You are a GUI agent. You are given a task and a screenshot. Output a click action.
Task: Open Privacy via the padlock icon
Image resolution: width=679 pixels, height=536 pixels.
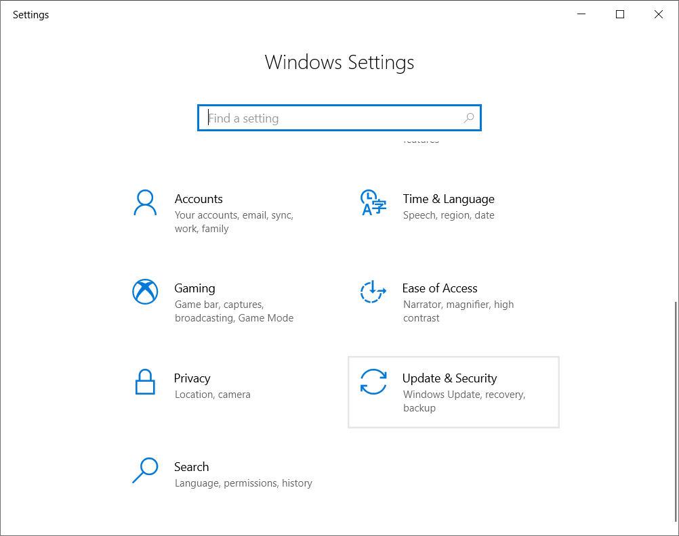(x=145, y=382)
